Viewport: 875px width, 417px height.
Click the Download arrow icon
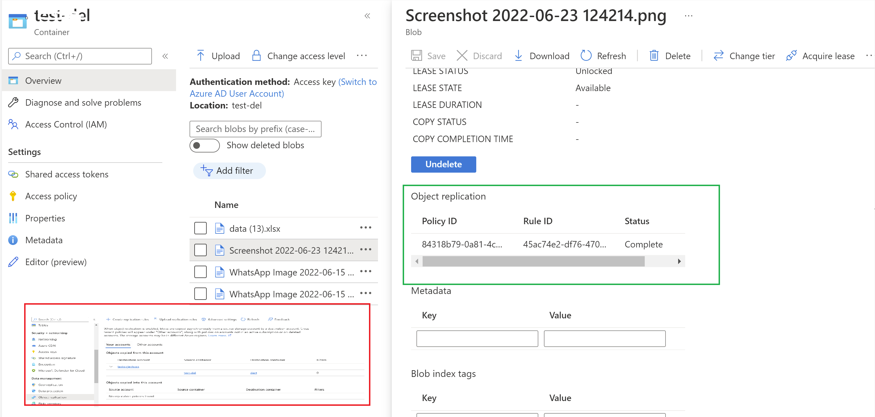pos(518,55)
